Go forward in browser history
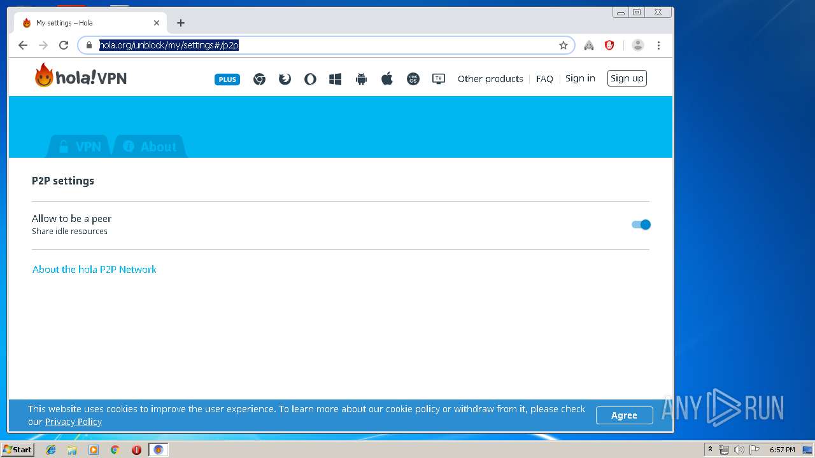The width and height of the screenshot is (815, 458). pos(43,45)
